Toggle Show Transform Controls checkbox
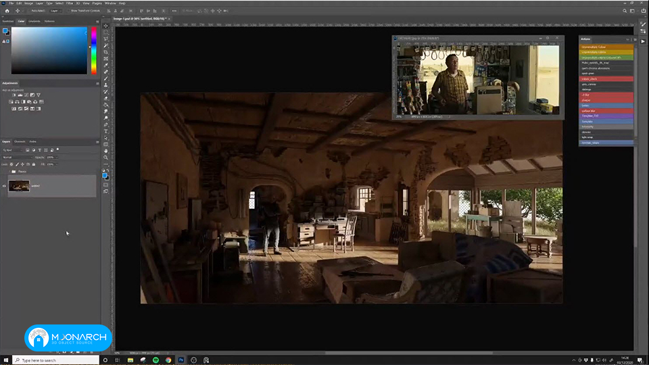The image size is (649, 365). (68, 11)
